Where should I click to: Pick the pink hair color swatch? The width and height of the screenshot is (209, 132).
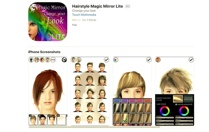[x=140, y=101]
